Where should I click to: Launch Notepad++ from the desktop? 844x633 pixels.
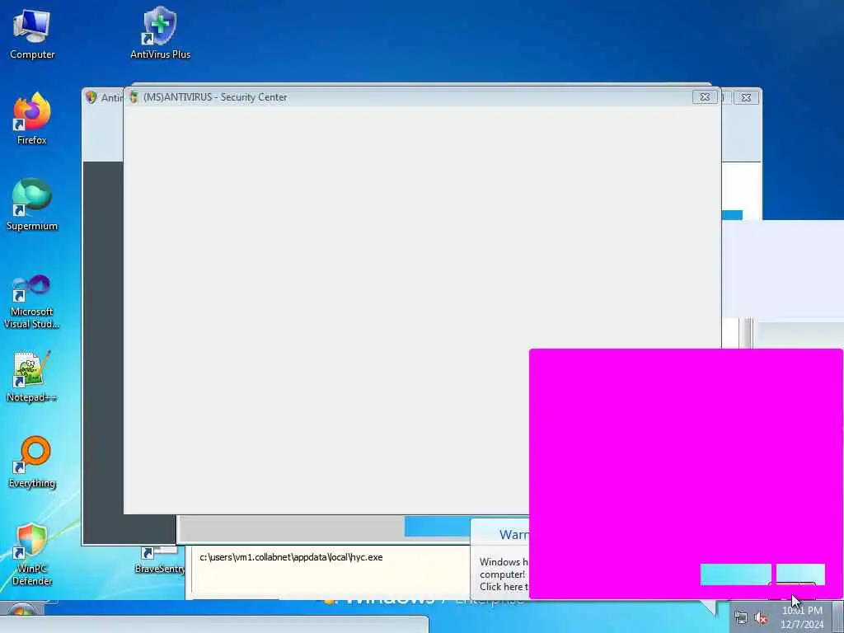(x=32, y=377)
